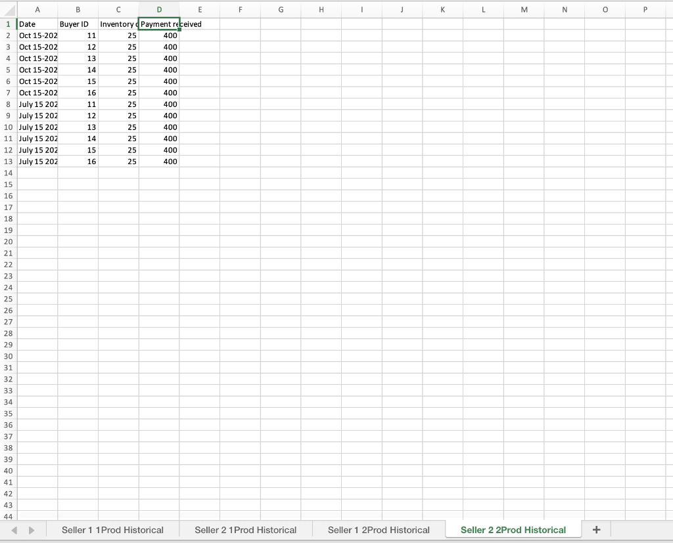Click the 'Inventory' header cell in C1
Image resolution: width=673 pixels, height=543 pixels.
118,24
